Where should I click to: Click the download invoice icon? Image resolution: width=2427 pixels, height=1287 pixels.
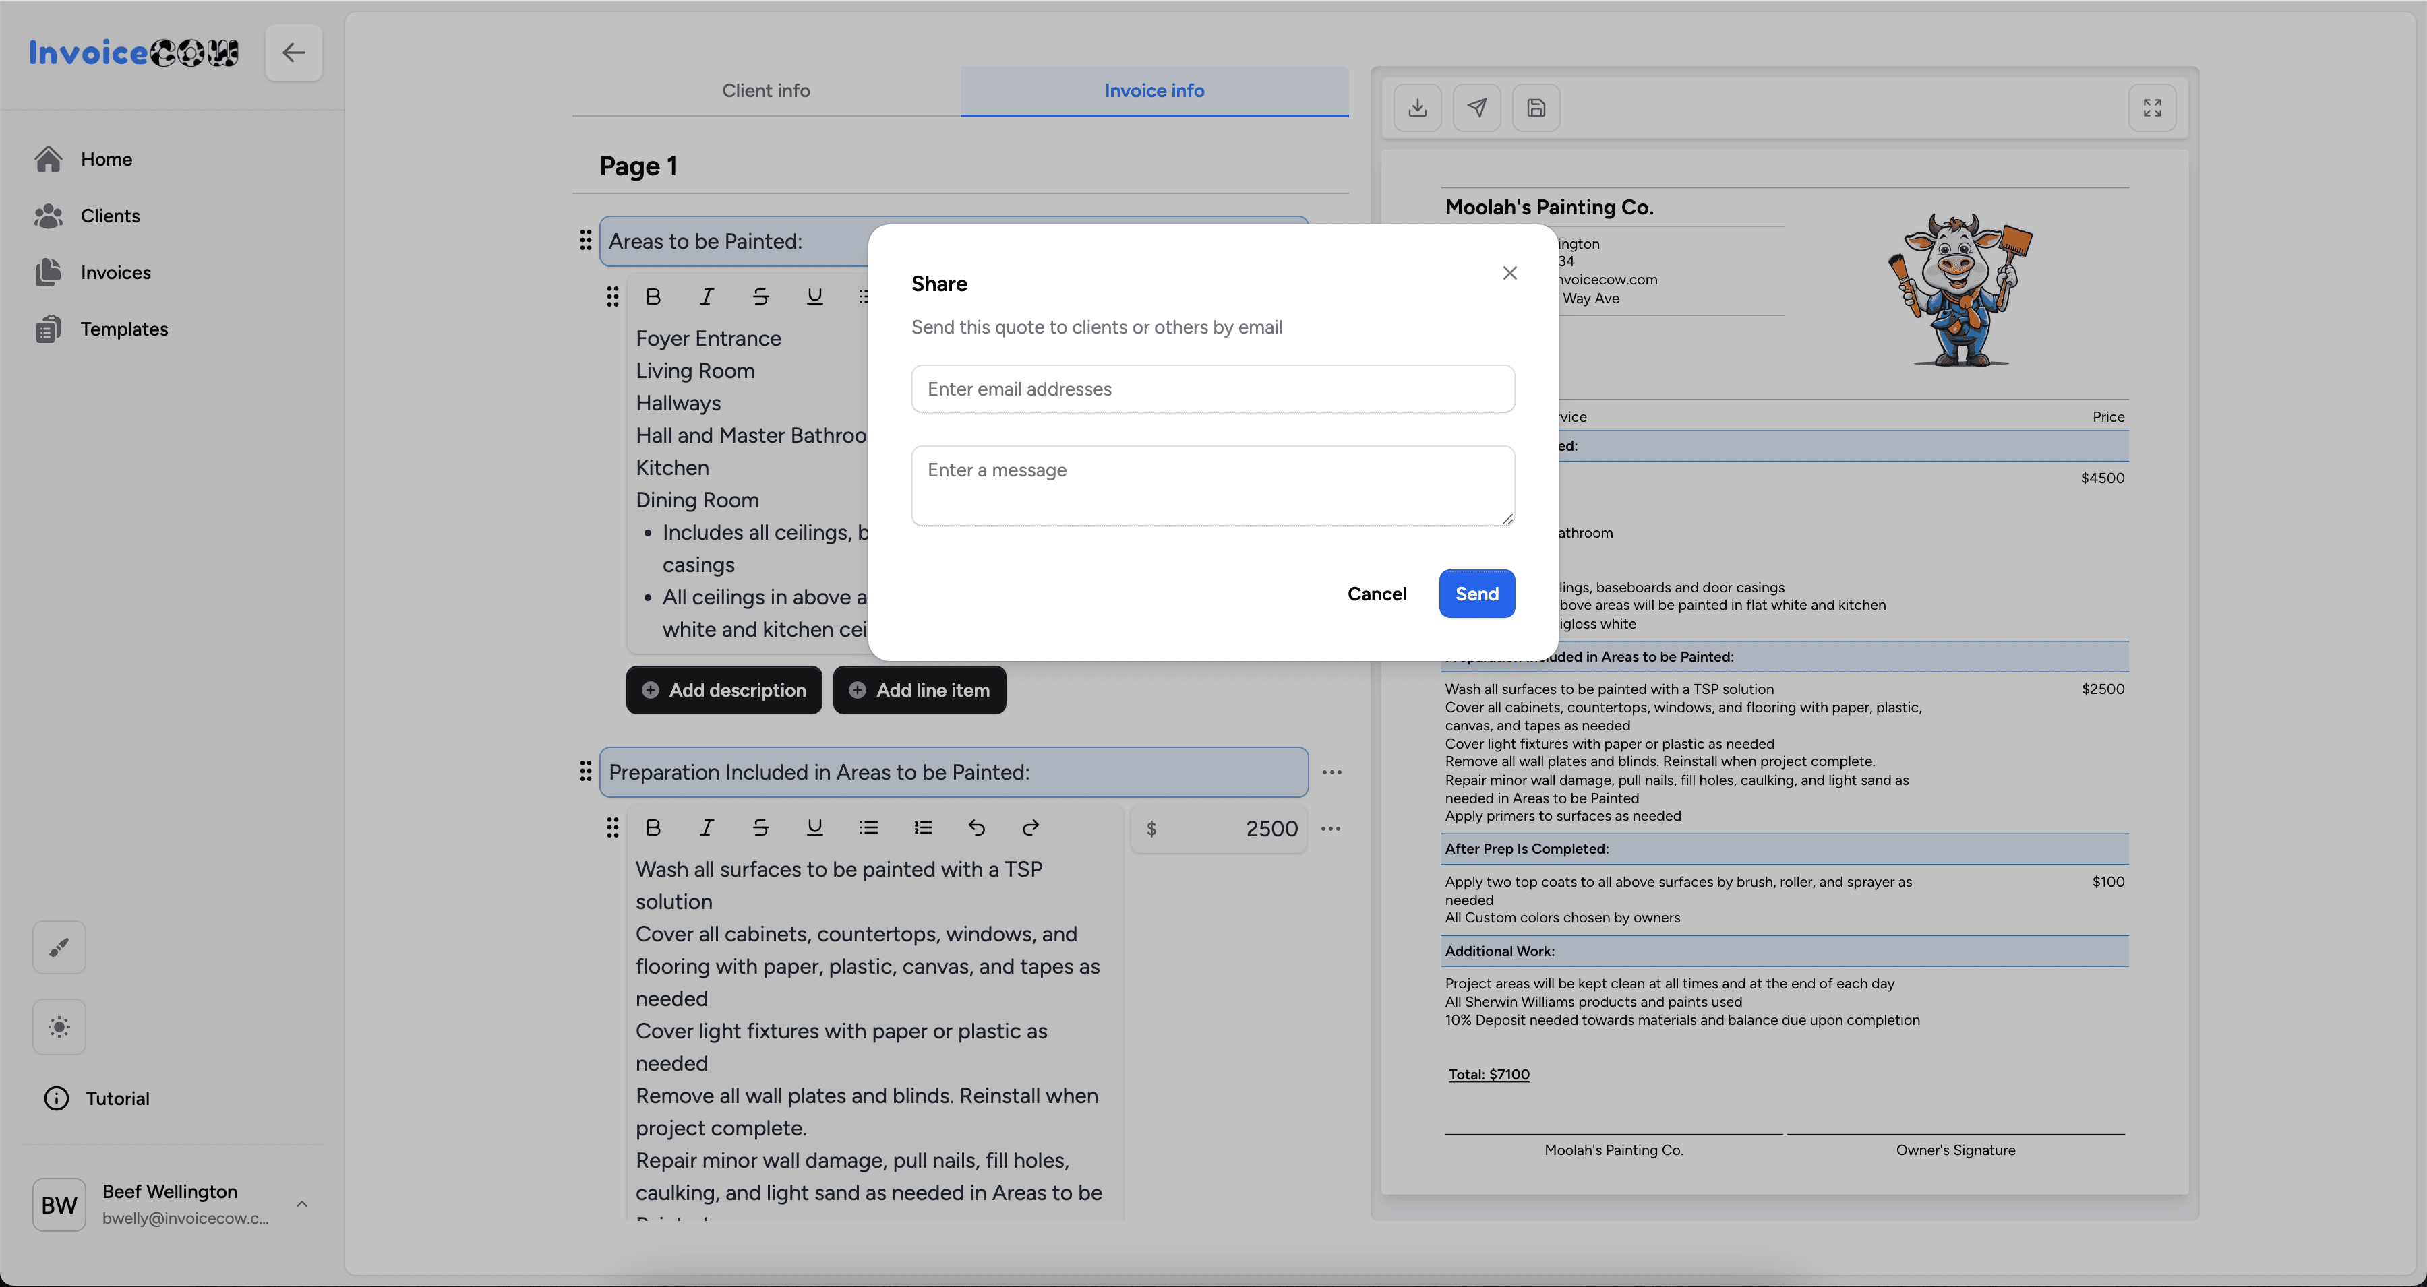pos(1417,107)
